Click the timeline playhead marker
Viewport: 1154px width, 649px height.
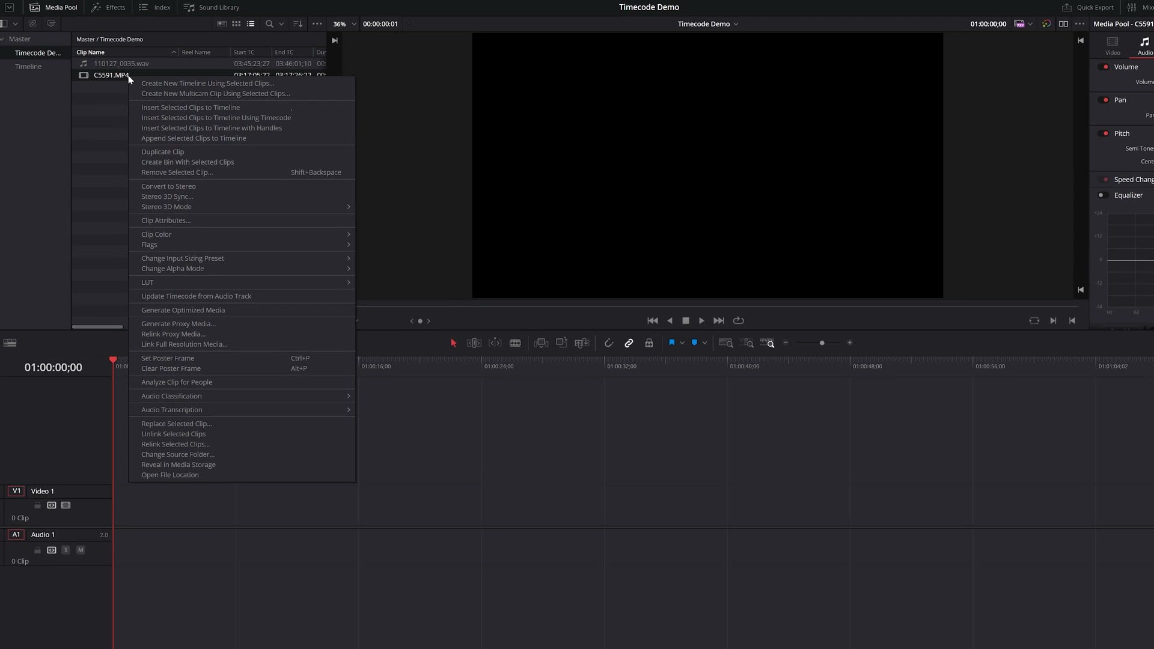pyautogui.click(x=113, y=359)
